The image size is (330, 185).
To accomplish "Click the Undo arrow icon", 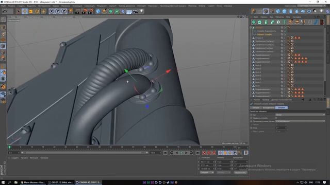I will click(5, 11).
